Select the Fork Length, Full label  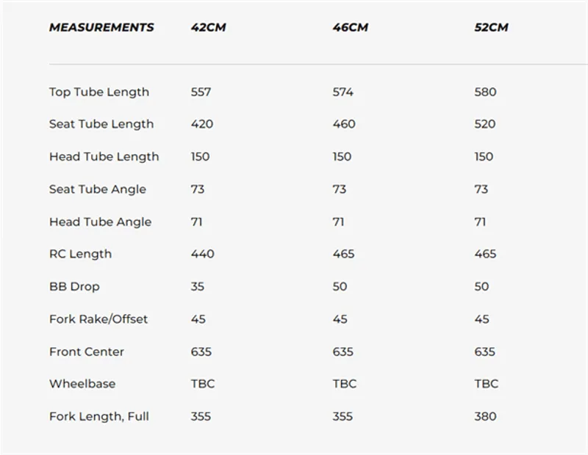tap(99, 416)
